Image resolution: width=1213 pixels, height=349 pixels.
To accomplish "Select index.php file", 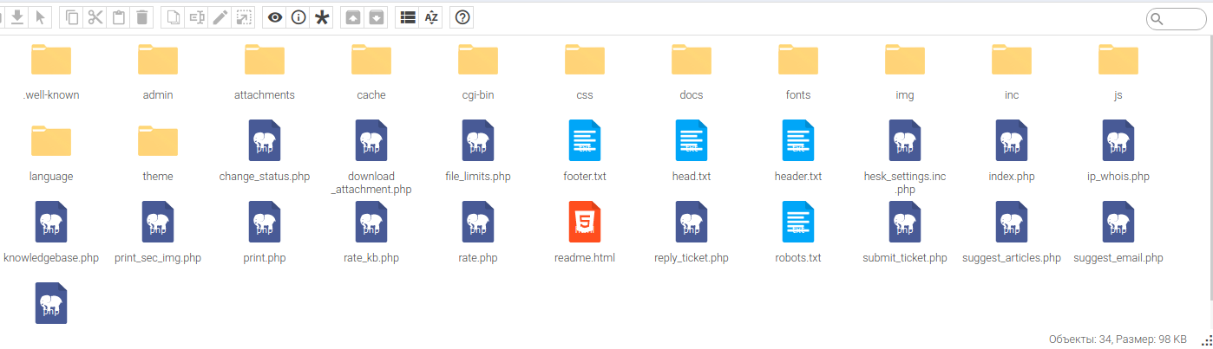I will point(1012,152).
